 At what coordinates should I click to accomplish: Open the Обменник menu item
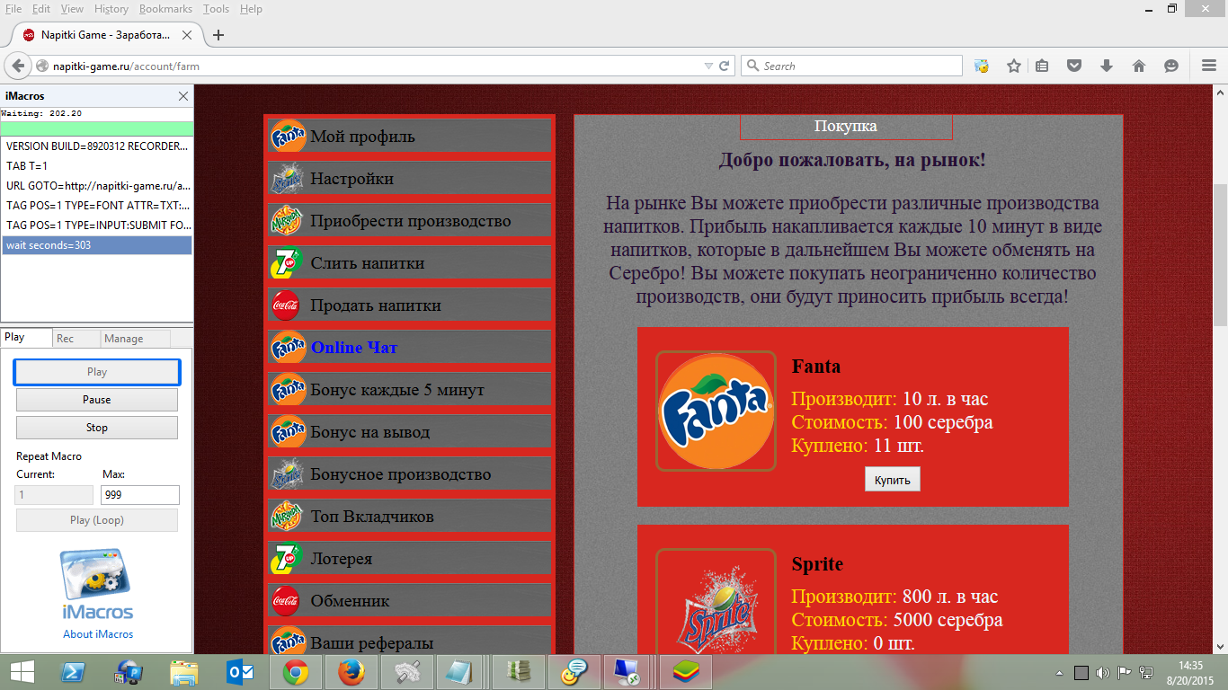[x=410, y=601]
